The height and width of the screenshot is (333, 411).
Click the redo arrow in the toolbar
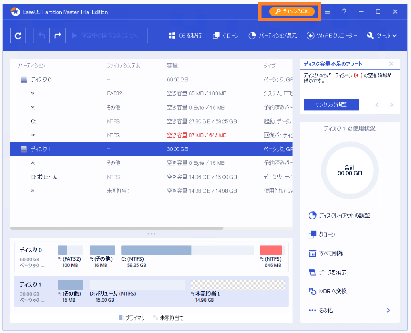pyautogui.click(x=57, y=35)
